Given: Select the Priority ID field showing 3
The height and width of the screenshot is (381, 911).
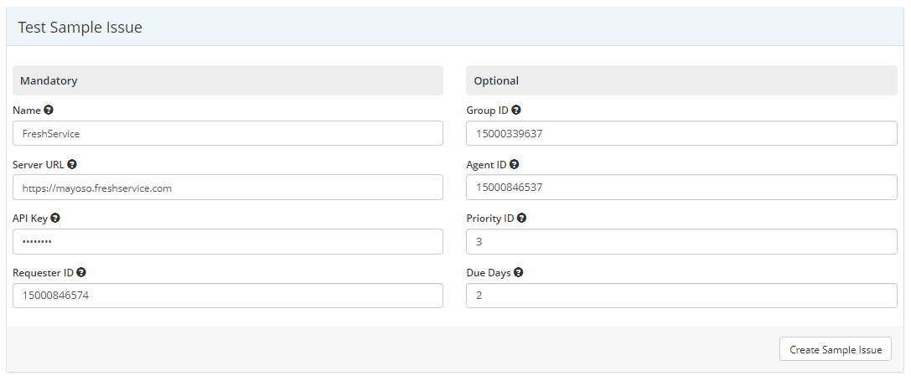Looking at the screenshot, I should 681,242.
